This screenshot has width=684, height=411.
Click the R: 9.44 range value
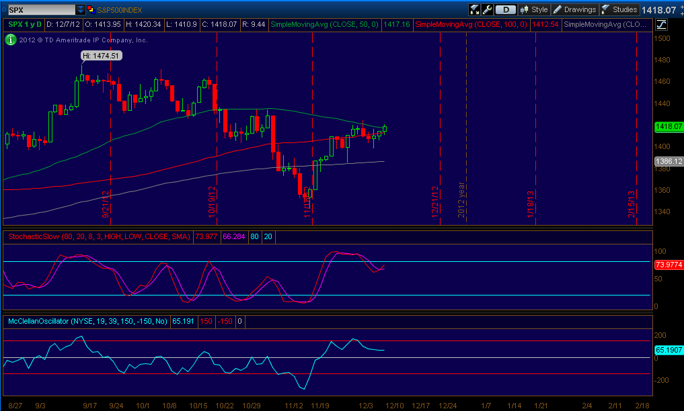point(254,24)
